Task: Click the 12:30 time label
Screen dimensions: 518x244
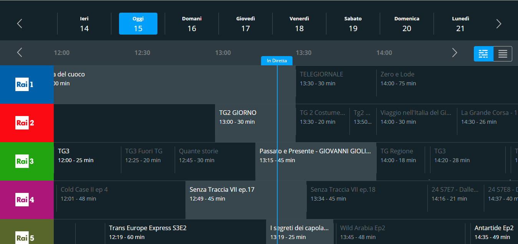Action: pos(142,53)
